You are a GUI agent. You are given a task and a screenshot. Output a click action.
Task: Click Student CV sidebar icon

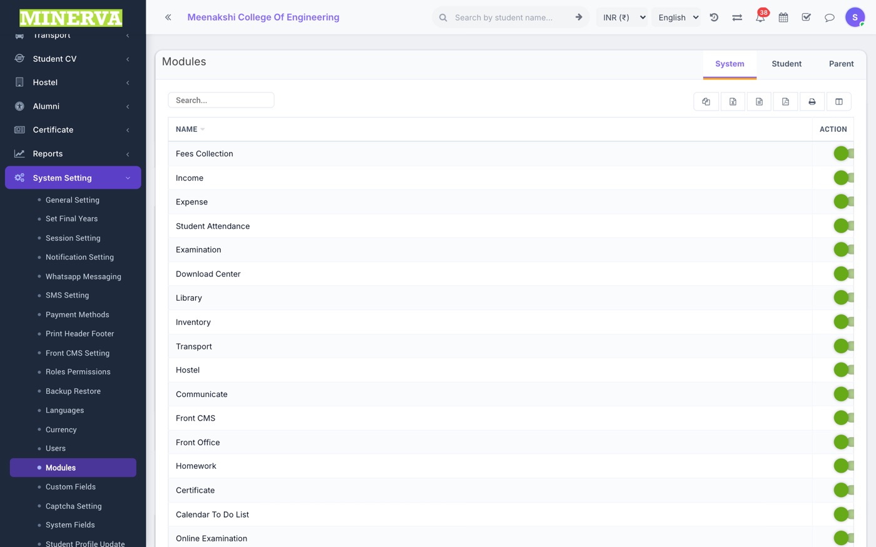(19, 59)
